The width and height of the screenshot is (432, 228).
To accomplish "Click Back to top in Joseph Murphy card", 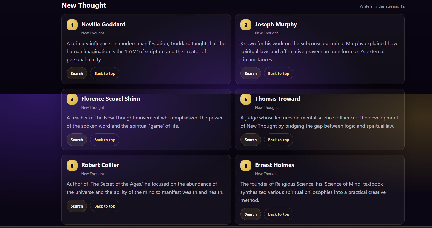I will (x=278, y=73).
